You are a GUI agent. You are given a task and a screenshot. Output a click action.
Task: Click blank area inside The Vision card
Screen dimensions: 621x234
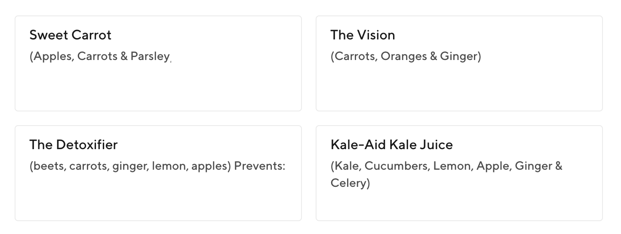(459, 88)
